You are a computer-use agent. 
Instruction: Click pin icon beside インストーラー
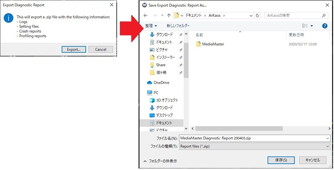click(x=181, y=57)
